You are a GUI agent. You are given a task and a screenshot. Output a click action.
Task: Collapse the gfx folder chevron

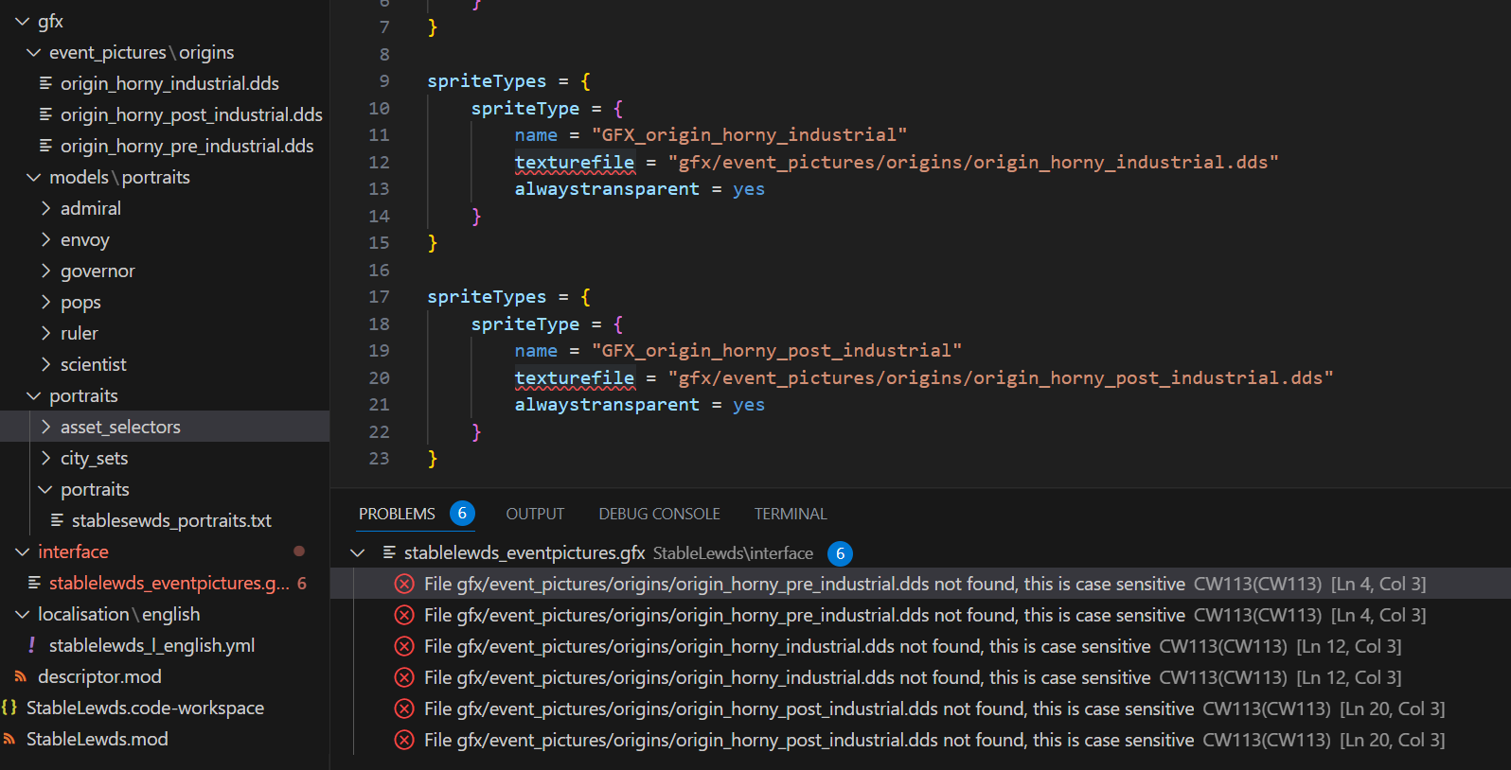[x=22, y=21]
